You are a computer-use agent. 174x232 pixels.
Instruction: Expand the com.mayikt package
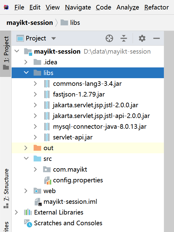(35, 169)
